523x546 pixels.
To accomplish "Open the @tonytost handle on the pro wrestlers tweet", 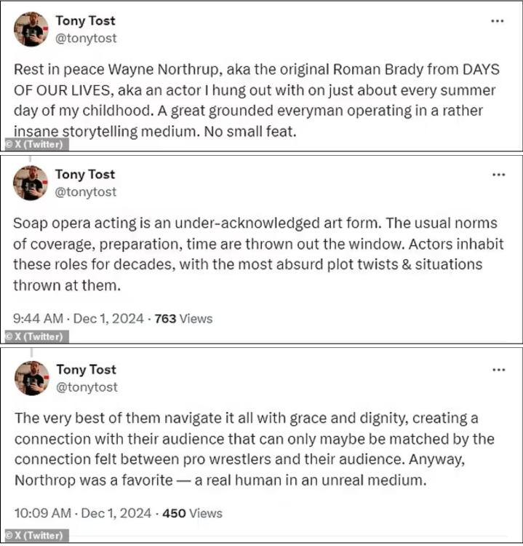I will click(86, 387).
